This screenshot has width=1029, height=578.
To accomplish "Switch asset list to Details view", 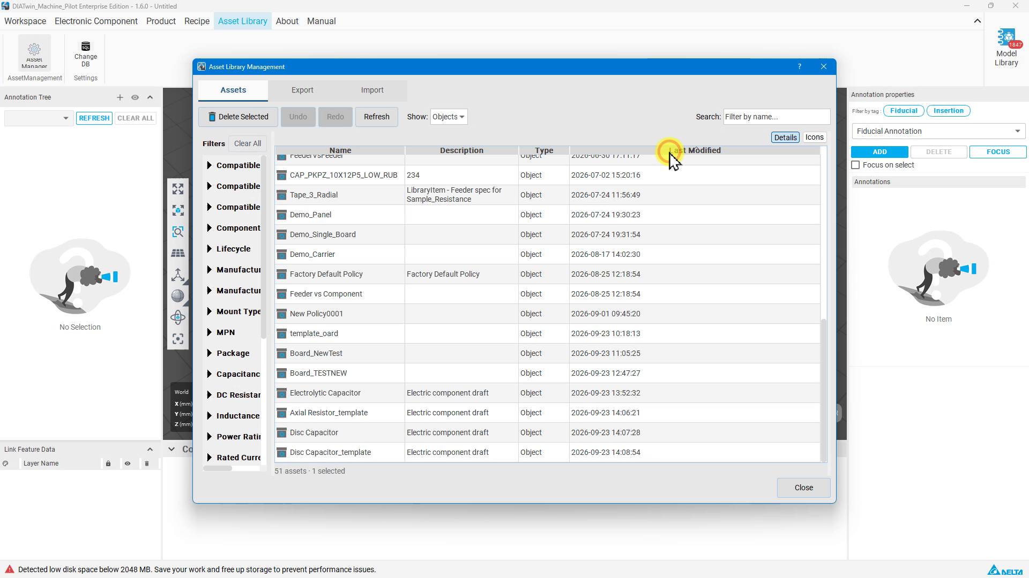I will click(x=785, y=138).
